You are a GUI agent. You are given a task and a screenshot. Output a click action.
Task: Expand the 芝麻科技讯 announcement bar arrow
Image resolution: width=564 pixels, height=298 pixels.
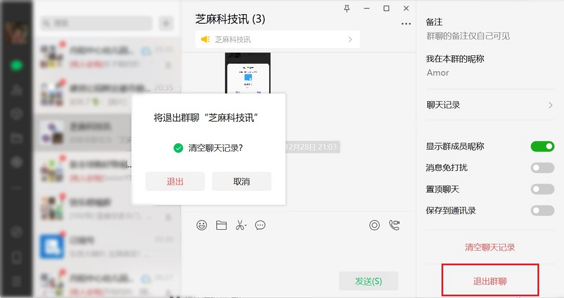point(350,39)
